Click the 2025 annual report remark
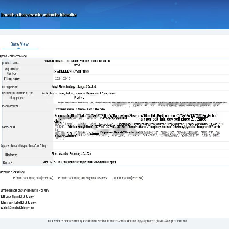The height and width of the screenshot is (229, 229). (x=79, y=162)
